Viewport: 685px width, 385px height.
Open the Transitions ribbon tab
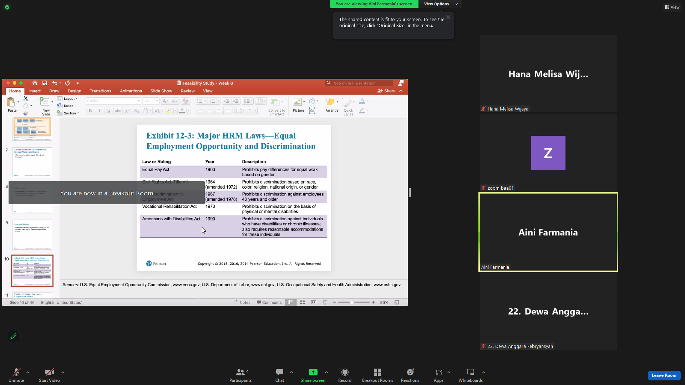click(x=101, y=91)
